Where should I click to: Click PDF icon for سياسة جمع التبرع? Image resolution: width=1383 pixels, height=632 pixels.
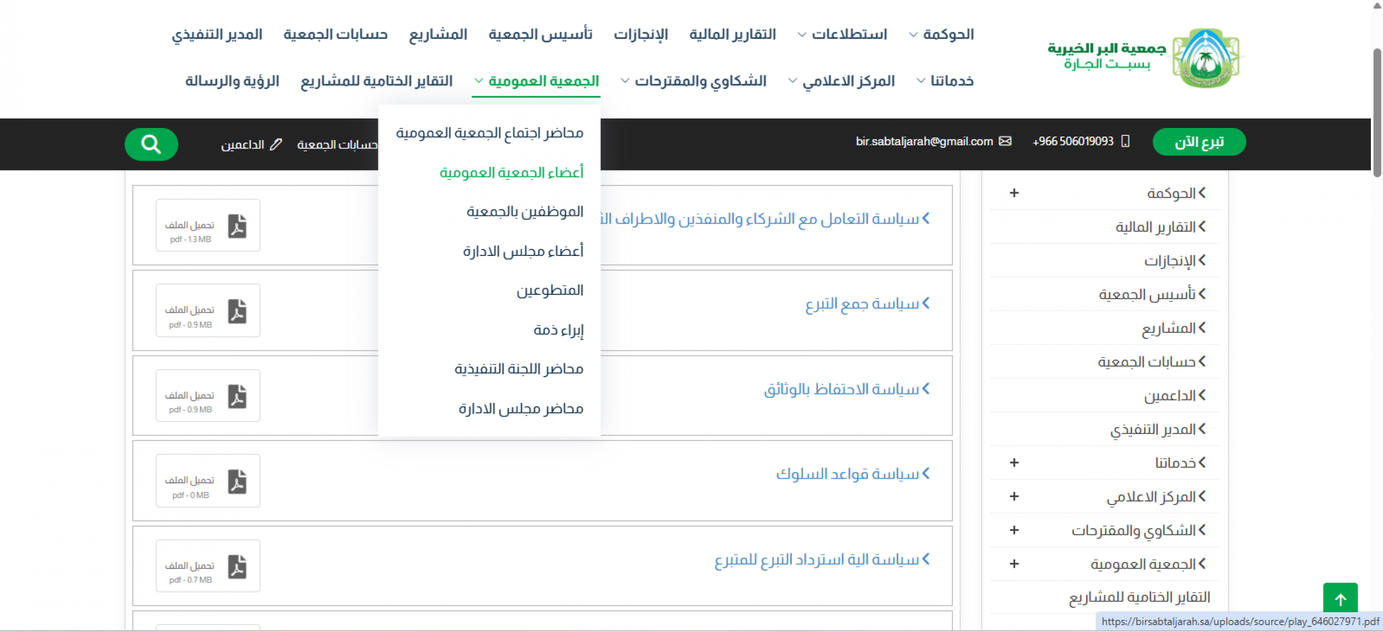pyautogui.click(x=237, y=311)
